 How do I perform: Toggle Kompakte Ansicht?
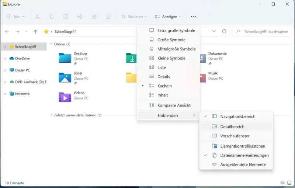pyautogui.click(x=168, y=105)
